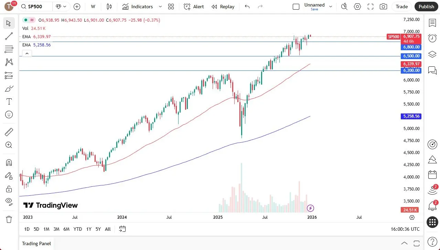Screen dimensions: 440x250
Task: Open the Indicators dropdown arrow
Action: (160, 7)
